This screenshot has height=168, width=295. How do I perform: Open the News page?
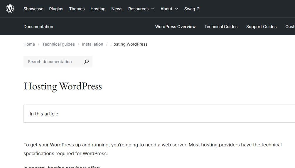tap(117, 9)
